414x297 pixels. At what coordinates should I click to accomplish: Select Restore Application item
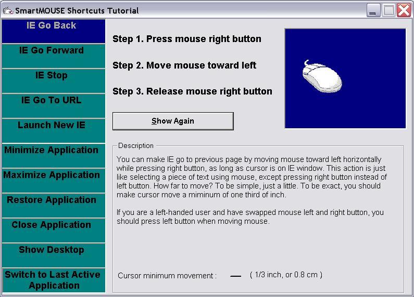pyautogui.click(x=53, y=206)
